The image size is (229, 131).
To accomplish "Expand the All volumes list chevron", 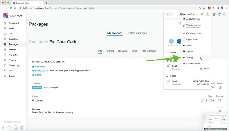I will pyautogui.click(x=202, y=100).
